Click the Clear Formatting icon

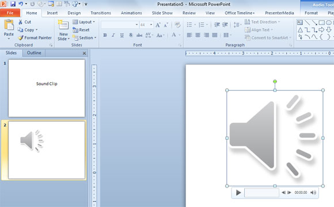pyautogui.click(x=177, y=25)
